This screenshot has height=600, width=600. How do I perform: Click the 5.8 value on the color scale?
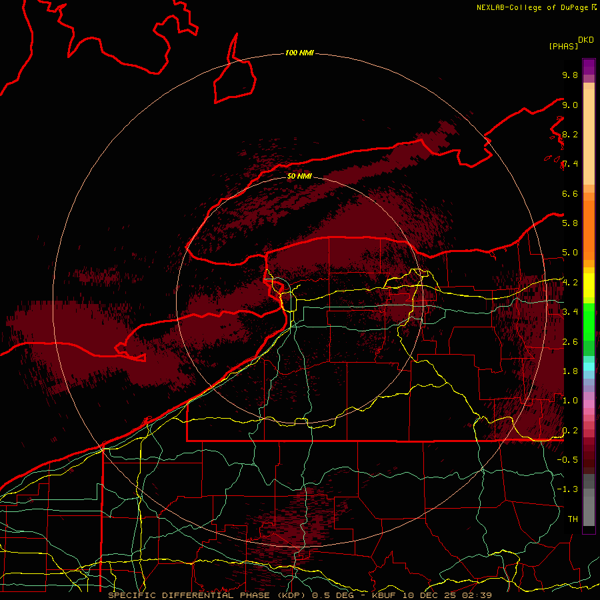click(x=570, y=223)
